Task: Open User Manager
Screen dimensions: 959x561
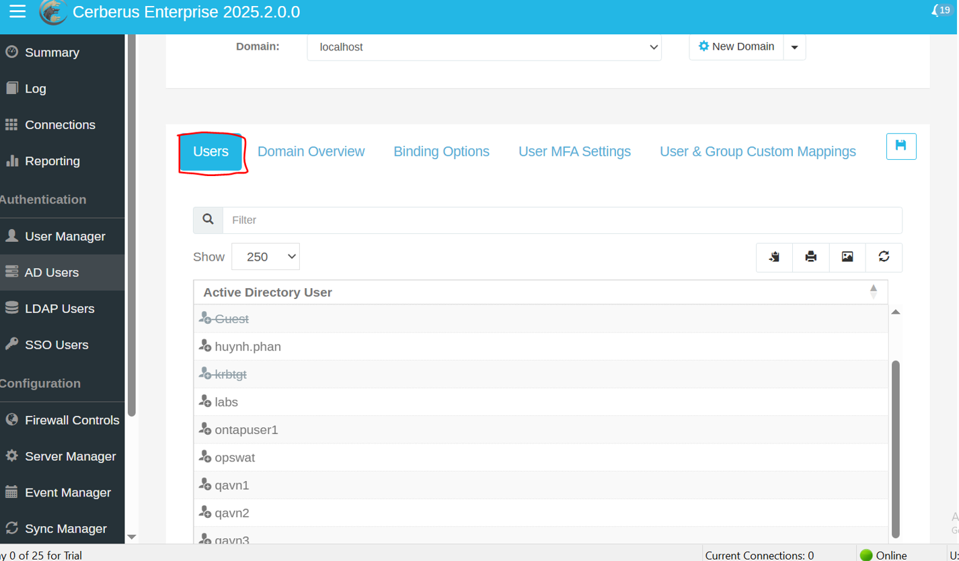Action: tap(65, 236)
